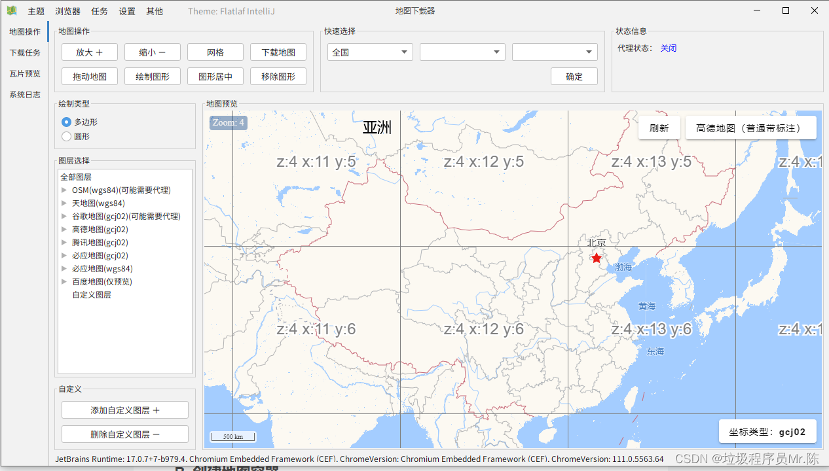Viewport: 829px width, 471px height.
Task: Activate the 绘制图形 draw shape tool
Action: tap(152, 76)
